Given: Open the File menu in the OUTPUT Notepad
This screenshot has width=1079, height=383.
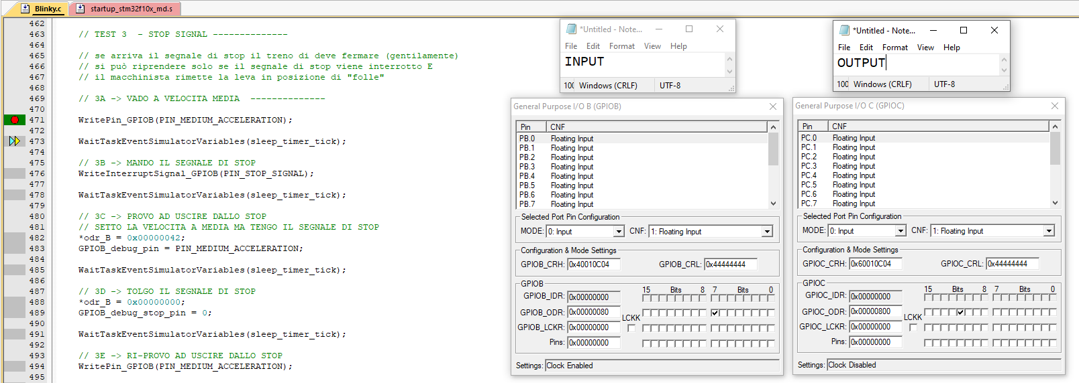Looking at the screenshot, I should click(844, 48).
